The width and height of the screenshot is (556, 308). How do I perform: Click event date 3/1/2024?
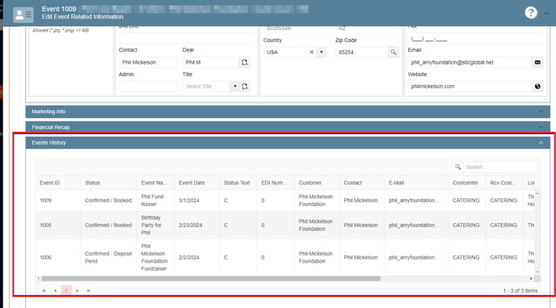[189, 200]
